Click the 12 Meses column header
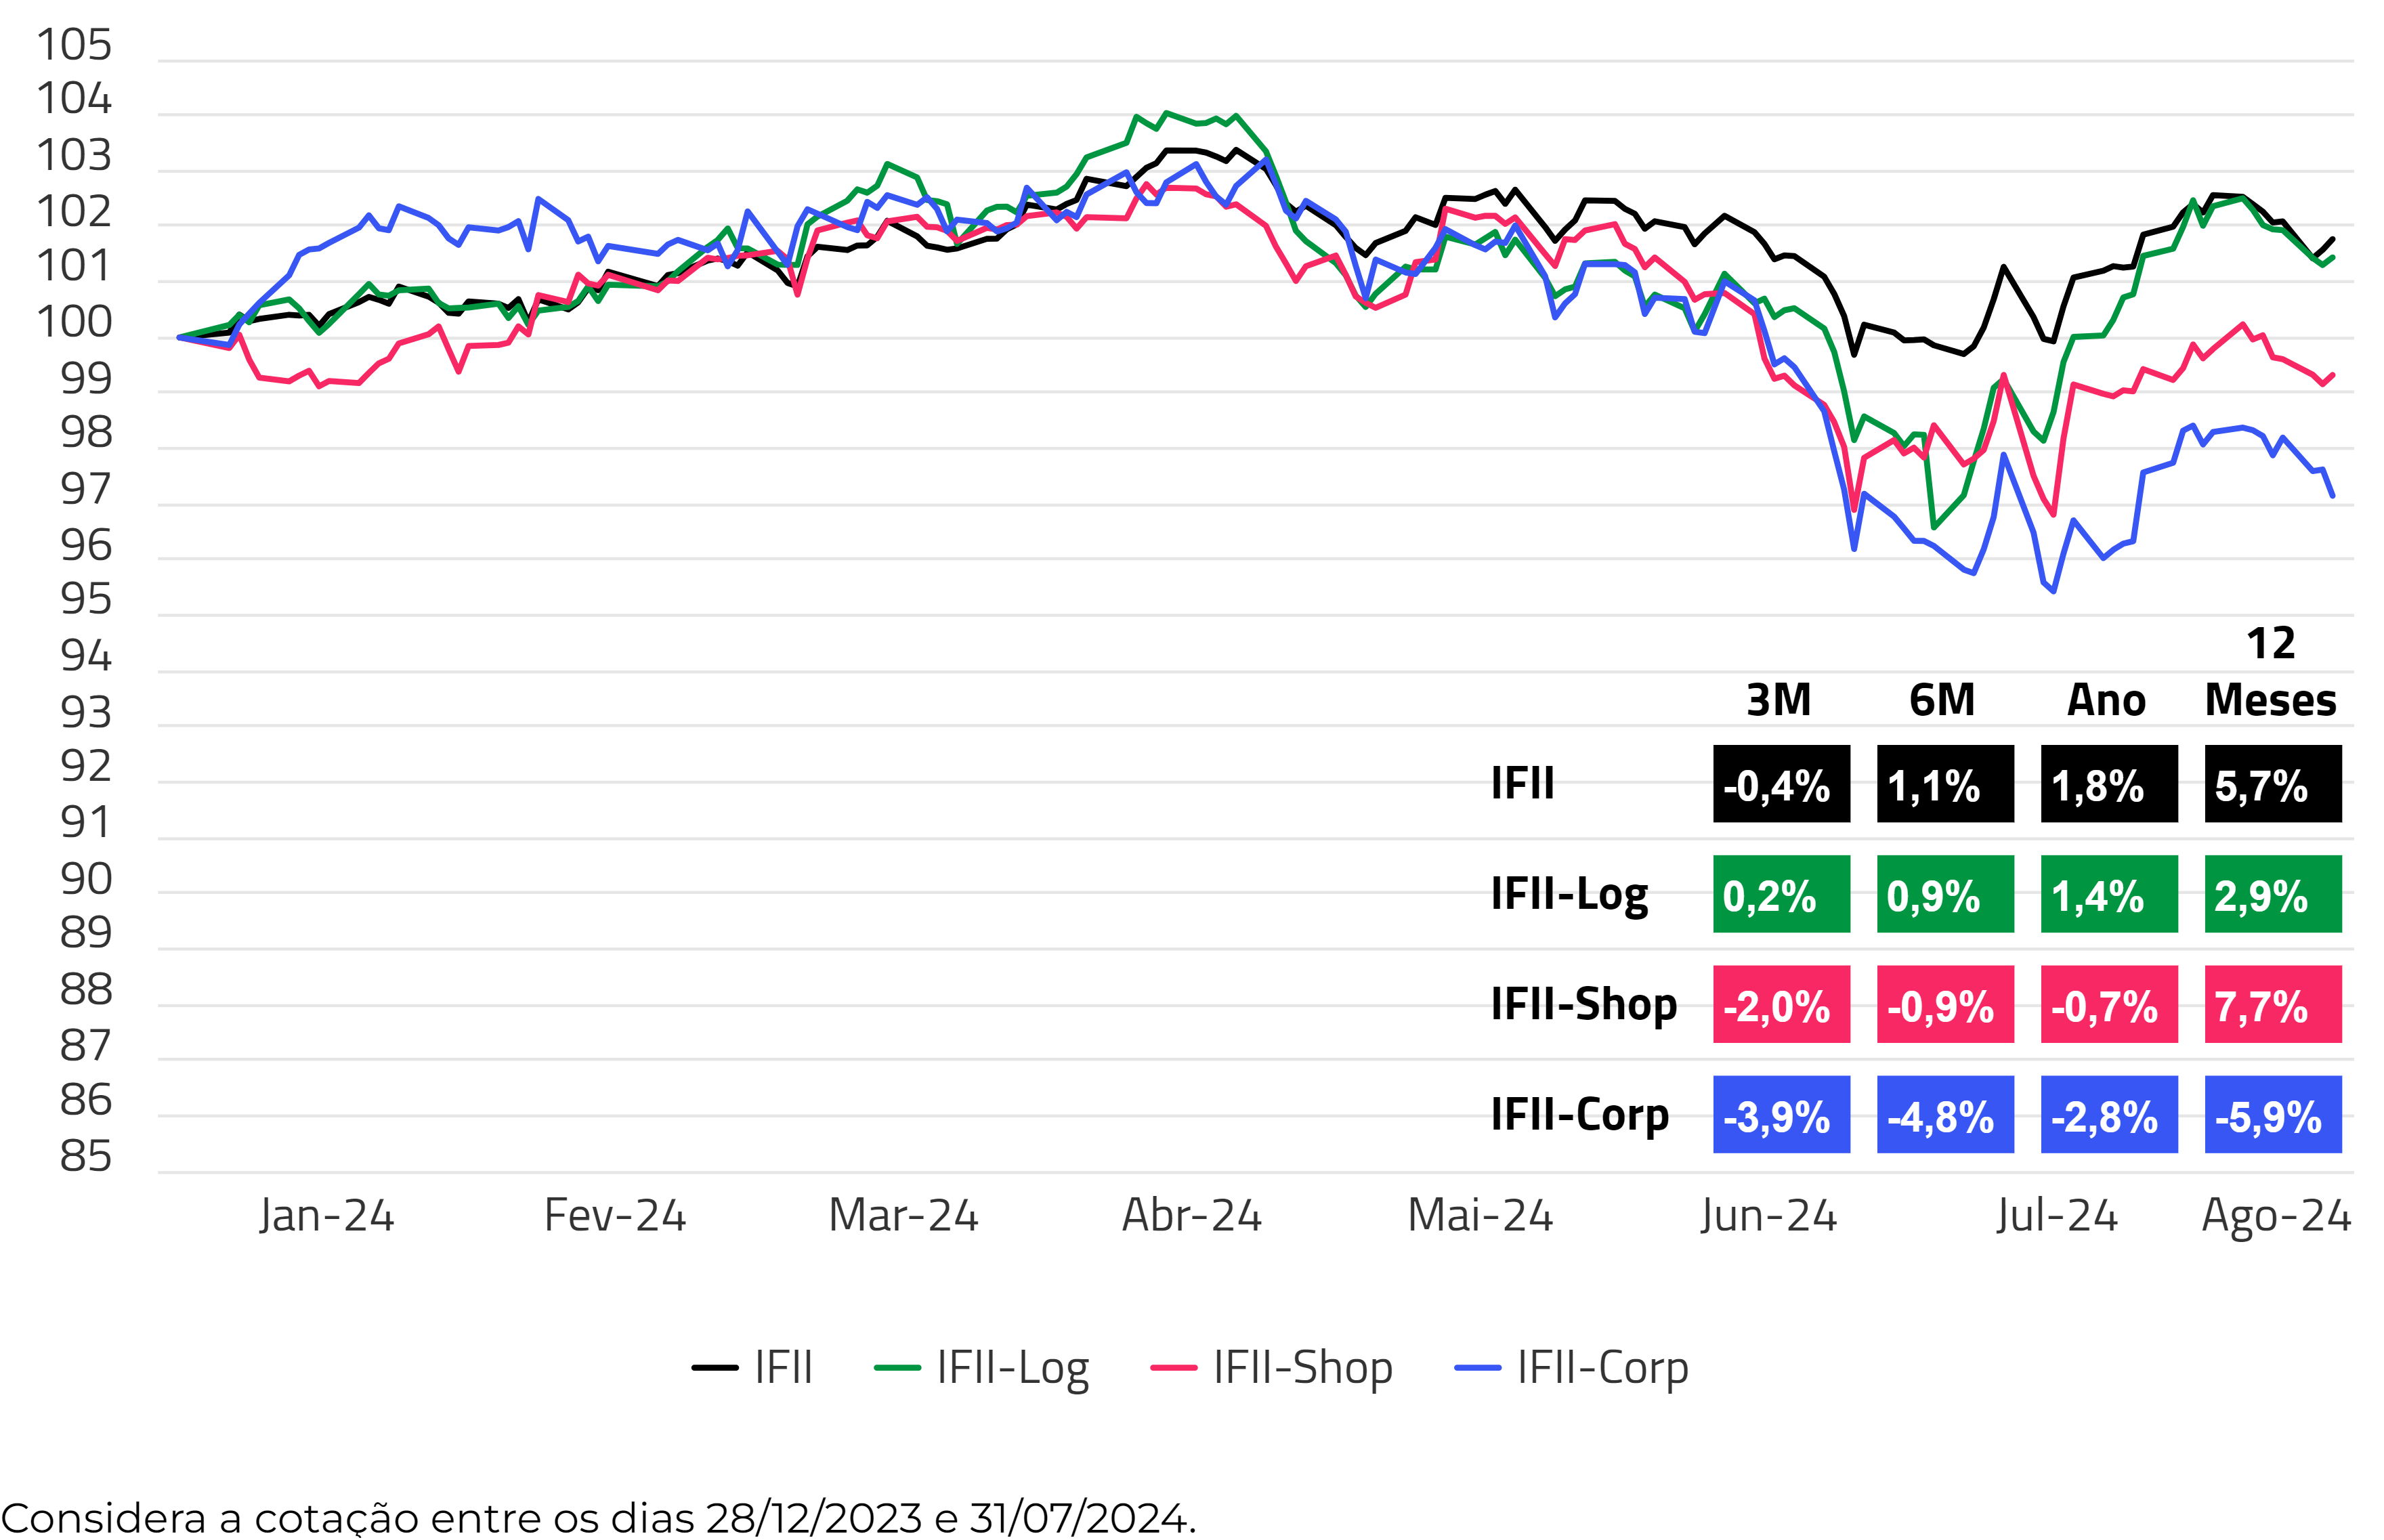 pyautogui.click(x=2270, y=672)
